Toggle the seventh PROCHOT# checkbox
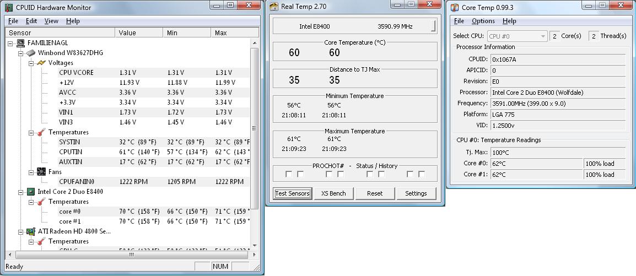This screenshot has height=276, width=636. coord(410,174)
